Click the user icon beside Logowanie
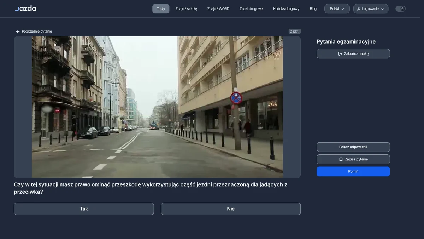The height and width of the screenshot is (239, 424). click(x=359, y=9)
